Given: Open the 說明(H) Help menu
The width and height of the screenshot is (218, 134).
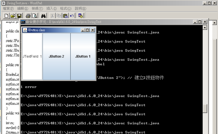Looking at the screenshot, I should pos(80,9).
